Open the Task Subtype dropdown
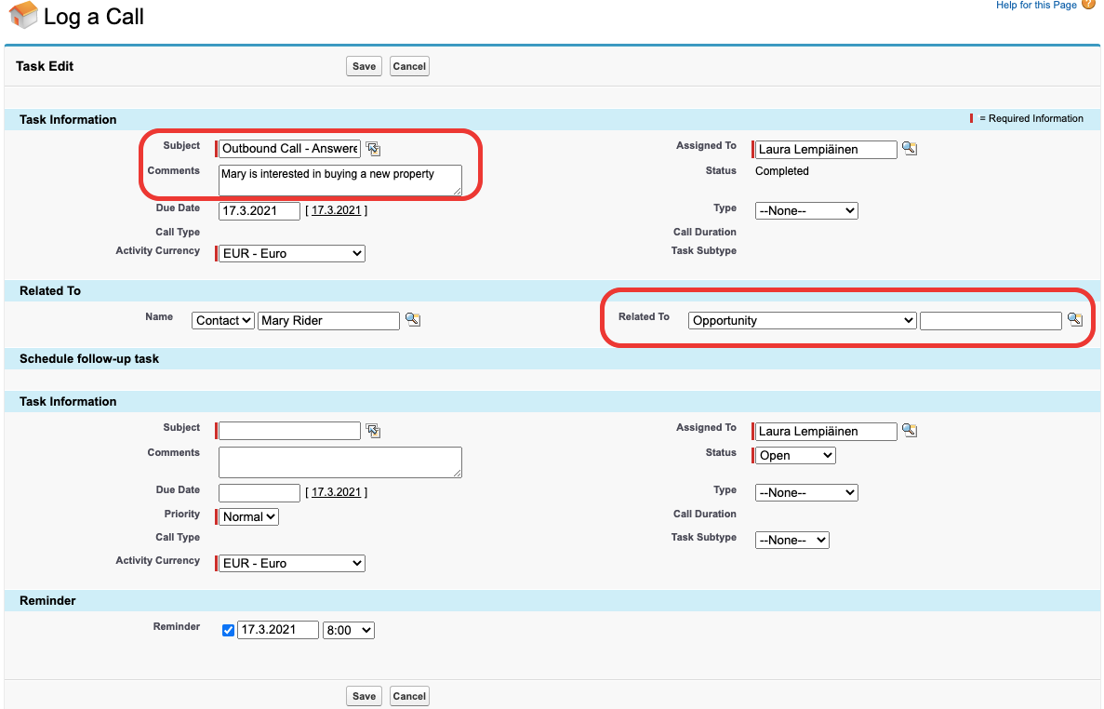The height and width of the screenshot is (709, 1104). pyautogui.click(x=792, y=540)
